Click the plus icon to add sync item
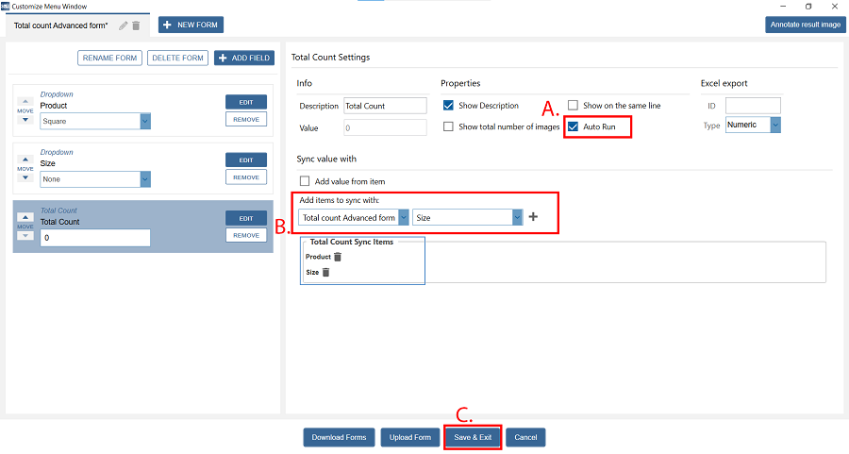Image resolution: width=849 pixels, height=454 pixels. coord(533,217)
